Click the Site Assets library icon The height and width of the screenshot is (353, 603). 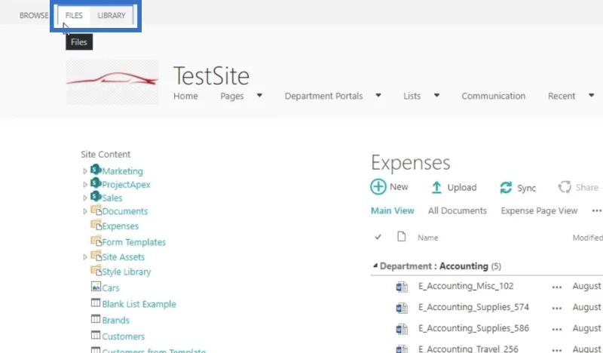pyautogui.click(x=96, y=256)
